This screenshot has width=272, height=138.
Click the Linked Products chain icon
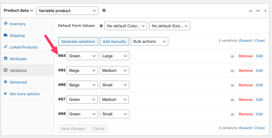[x=5, y=47]
